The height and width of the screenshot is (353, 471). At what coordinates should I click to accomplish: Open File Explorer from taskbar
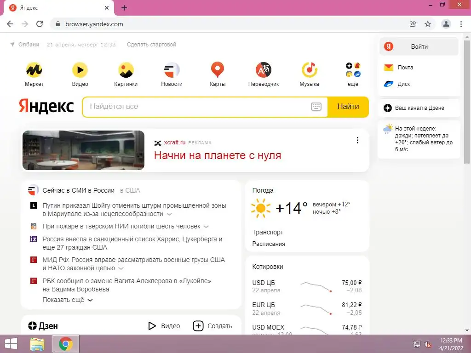(37, 344)
